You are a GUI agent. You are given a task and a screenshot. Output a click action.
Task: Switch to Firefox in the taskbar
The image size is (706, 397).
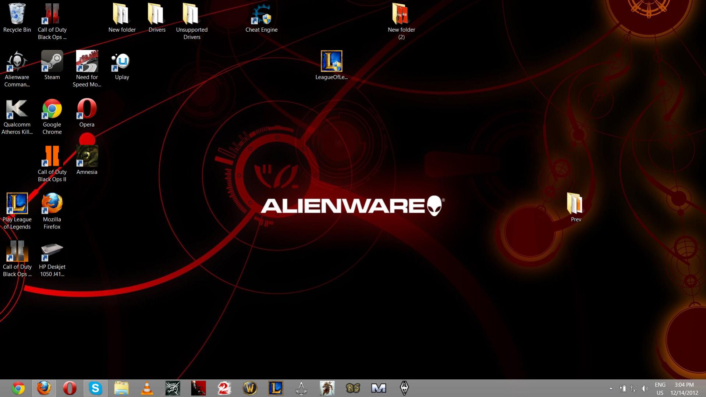(x=44, y=388)
